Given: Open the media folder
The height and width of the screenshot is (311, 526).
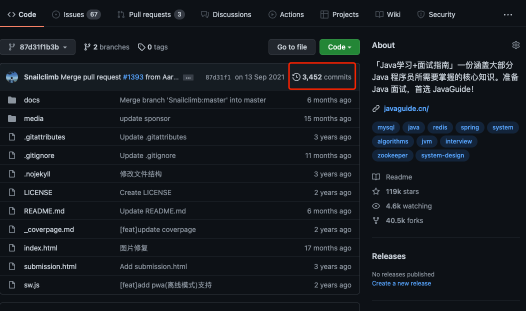Looking at the screenshot, I should 33,118.
